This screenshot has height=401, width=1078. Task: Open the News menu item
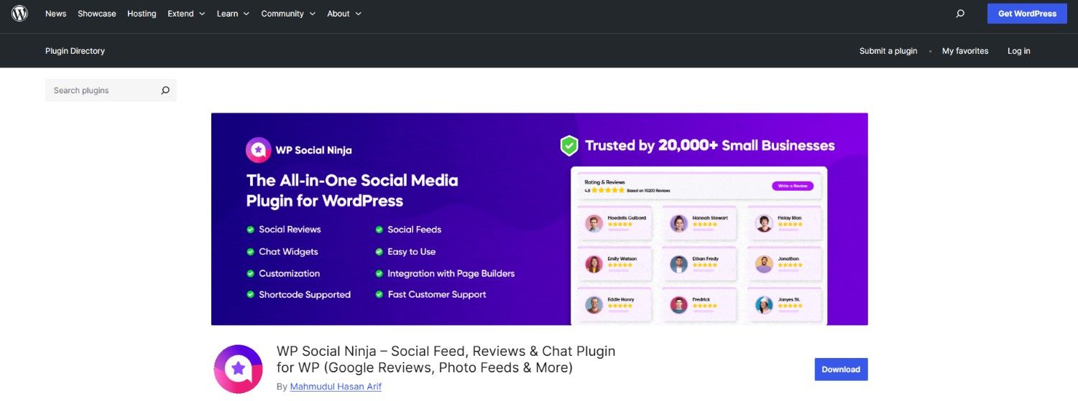point(55,14)
